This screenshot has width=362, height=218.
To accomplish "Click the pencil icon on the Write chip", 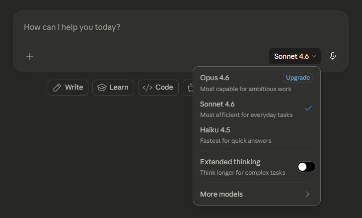I will [57, 88].
